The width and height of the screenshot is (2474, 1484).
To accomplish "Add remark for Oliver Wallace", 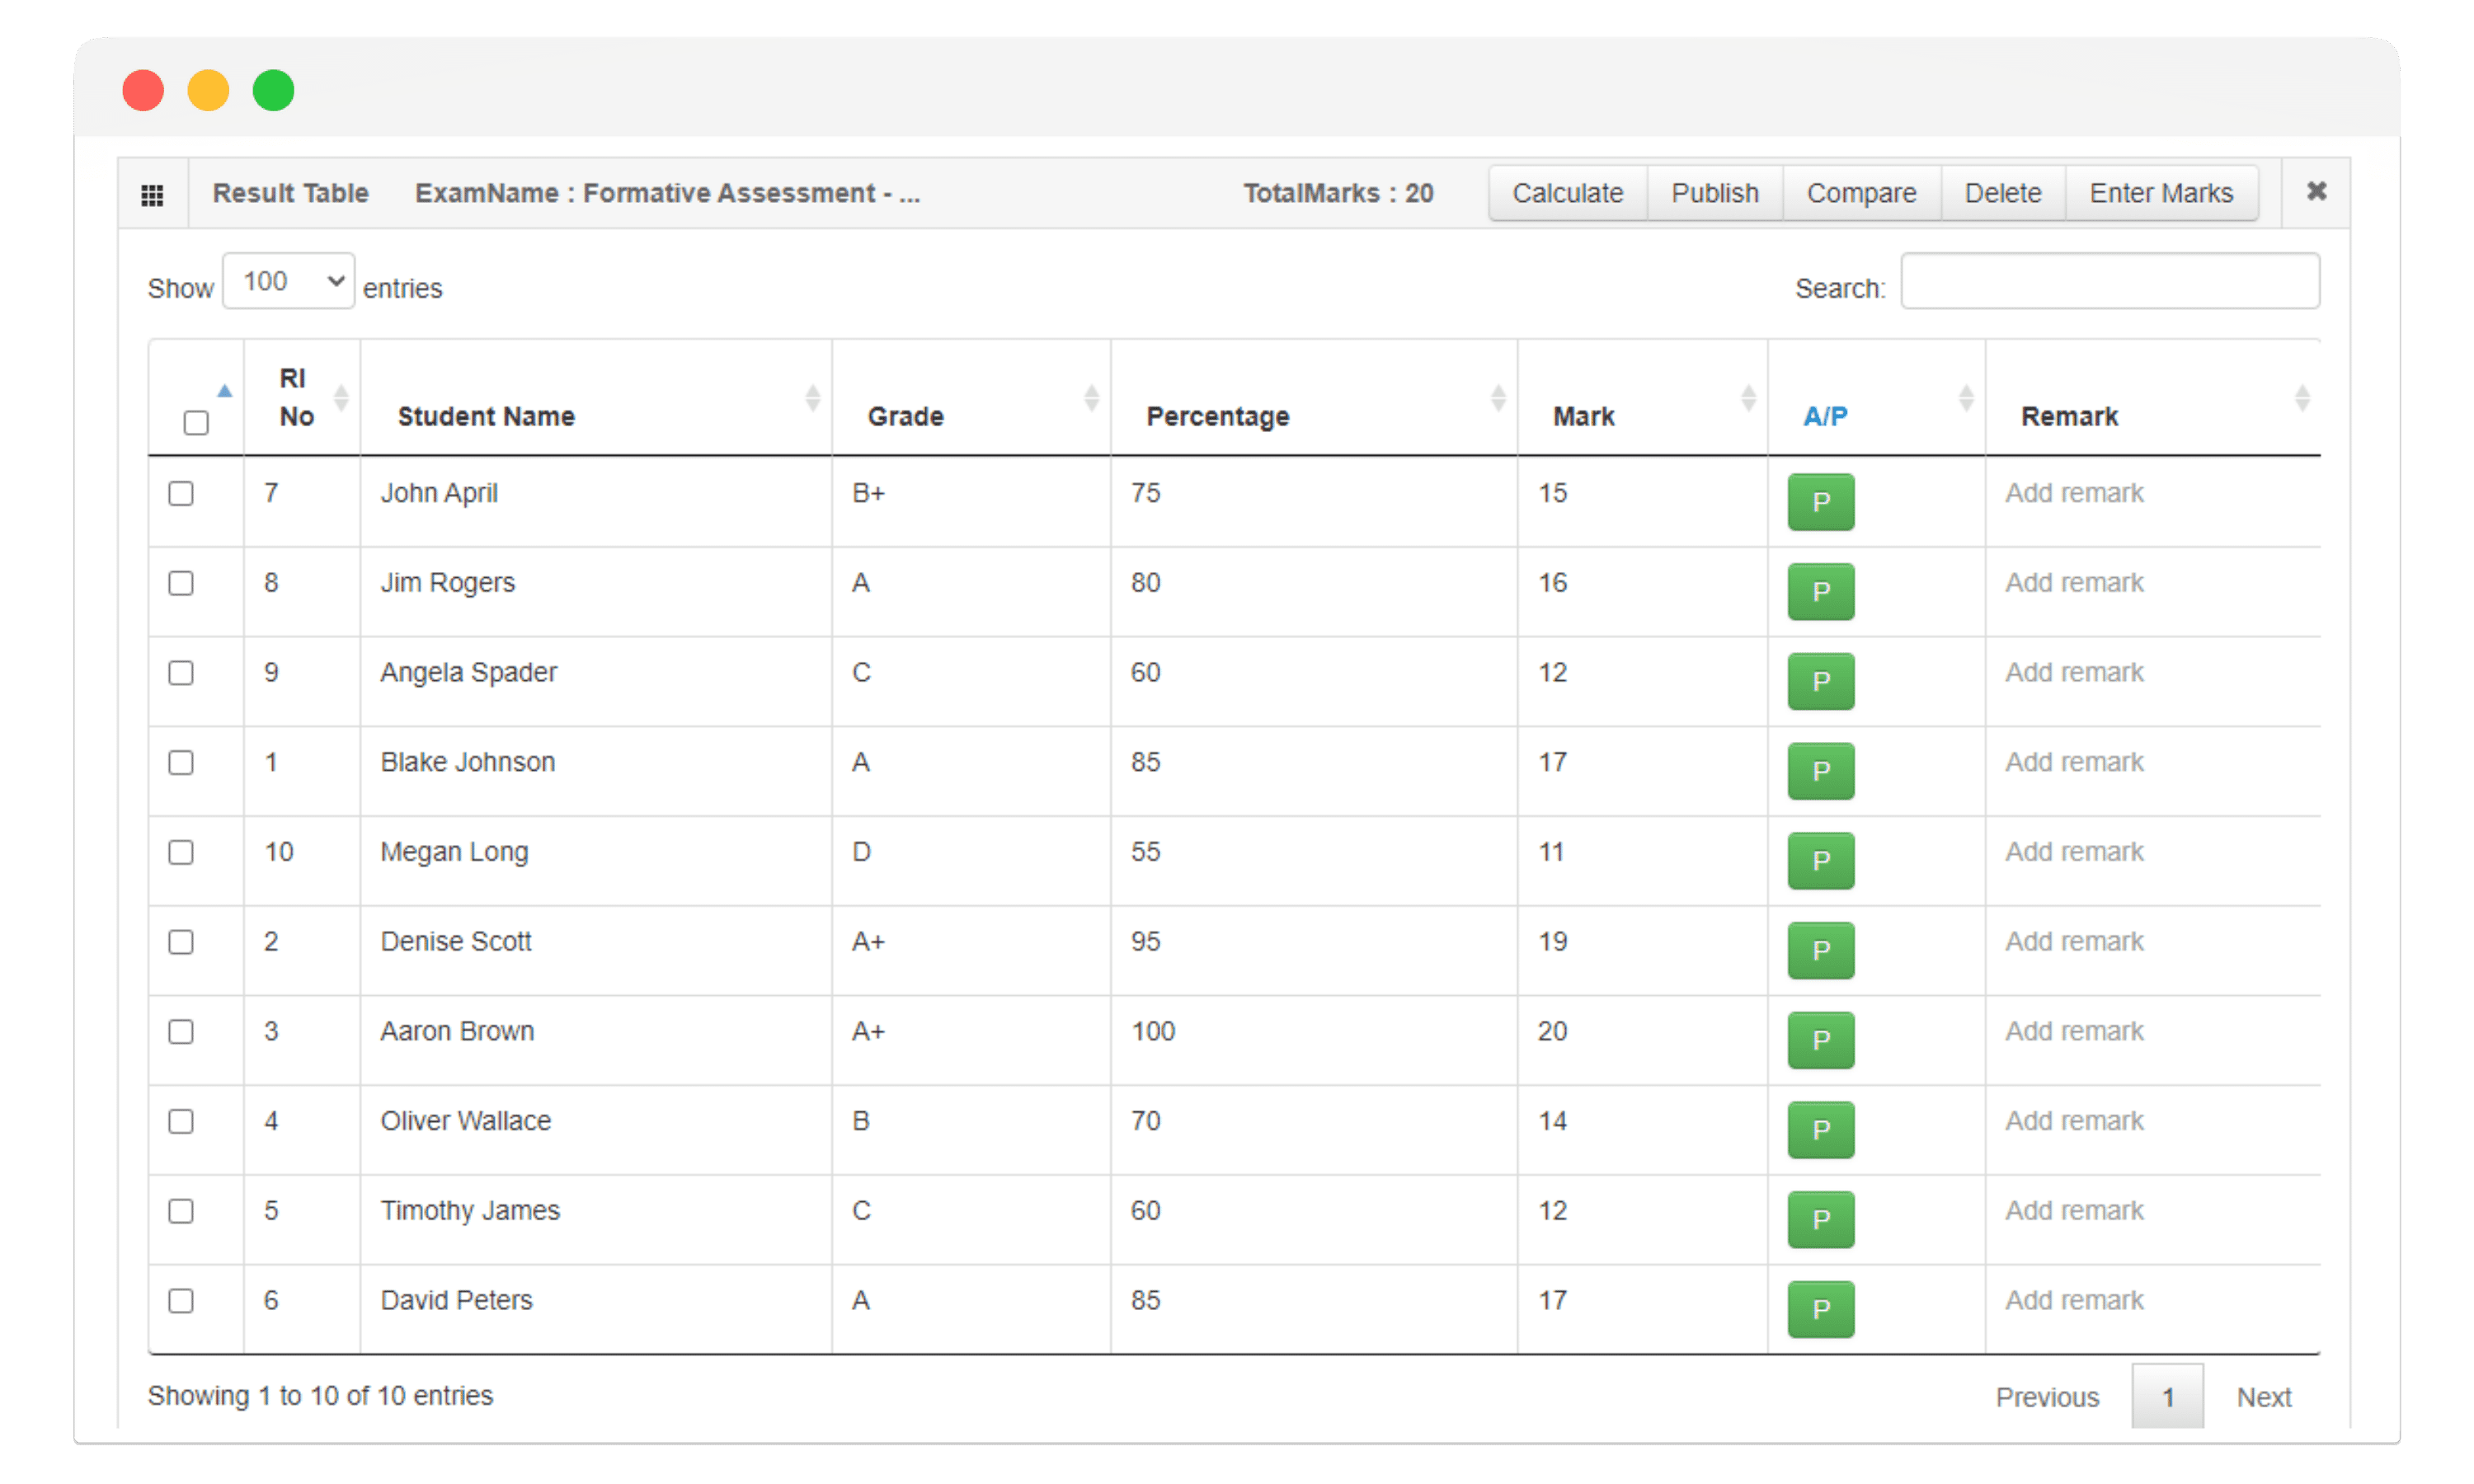I will tap(2074, 1121).
